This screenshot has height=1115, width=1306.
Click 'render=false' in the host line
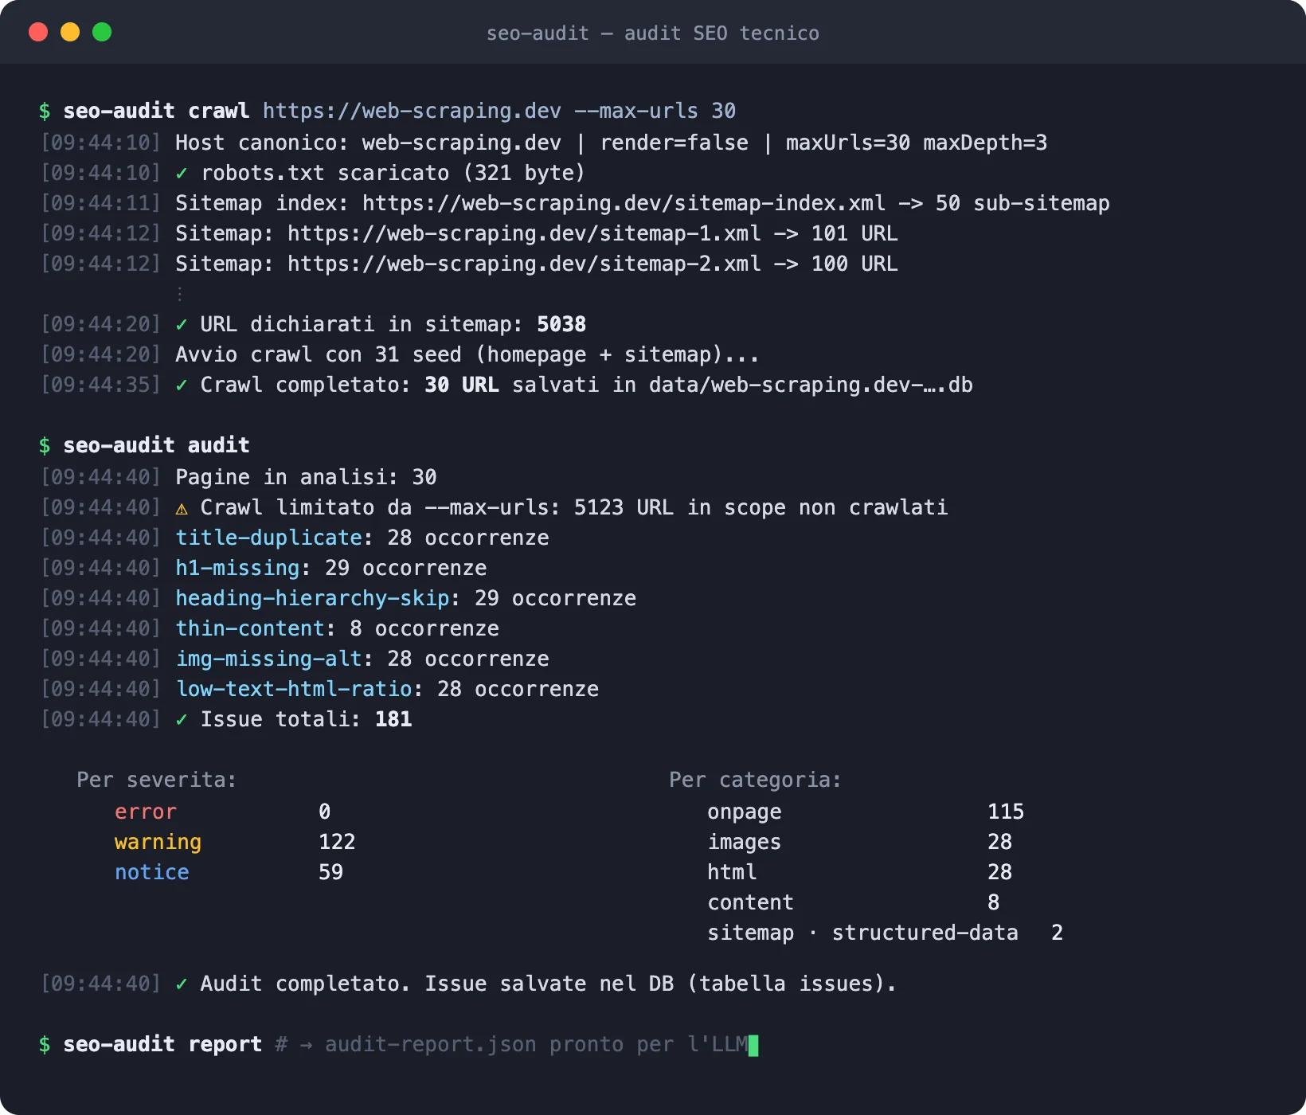tap(674, 143)
